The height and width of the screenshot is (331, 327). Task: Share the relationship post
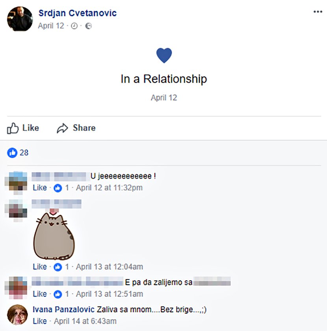(x=76, y=128)
